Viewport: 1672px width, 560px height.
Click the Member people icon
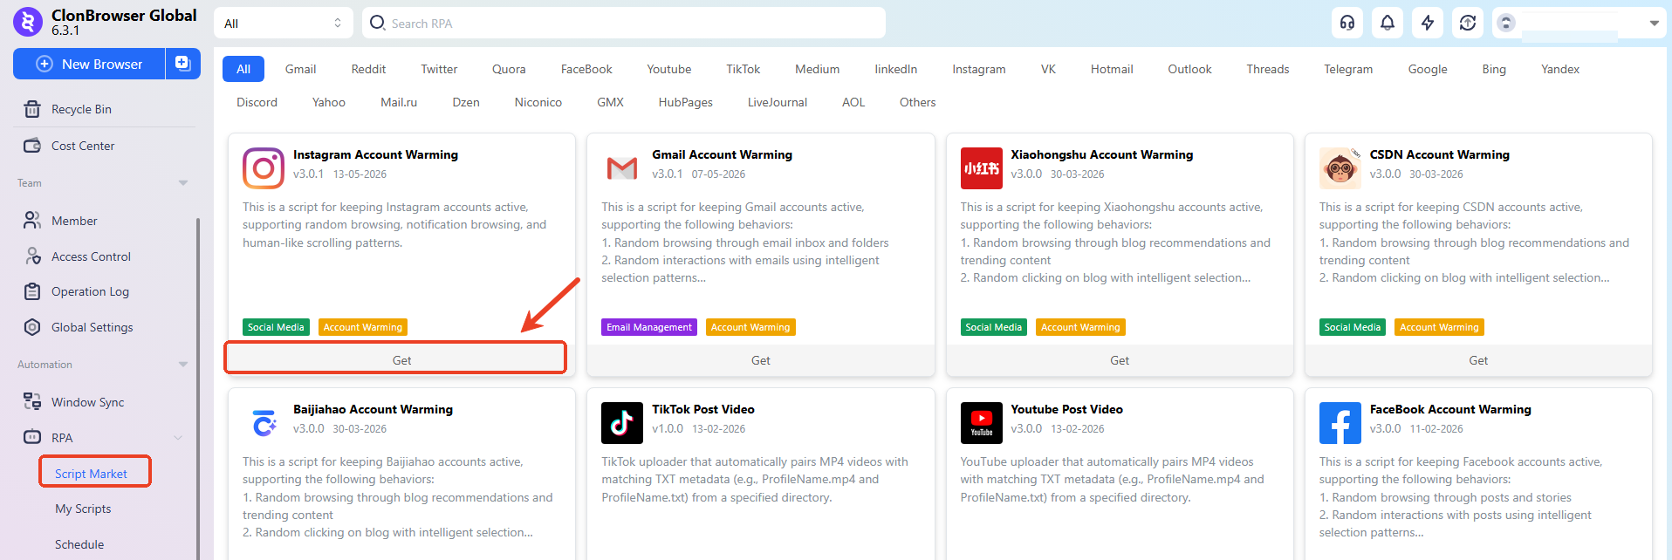pyautogui.click(x=32, y=220)
